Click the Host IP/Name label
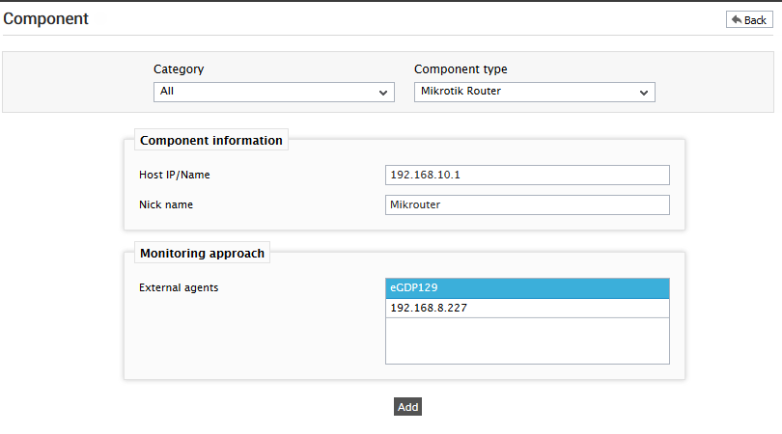Screen dimensions: 782x434 click(175, 175)
